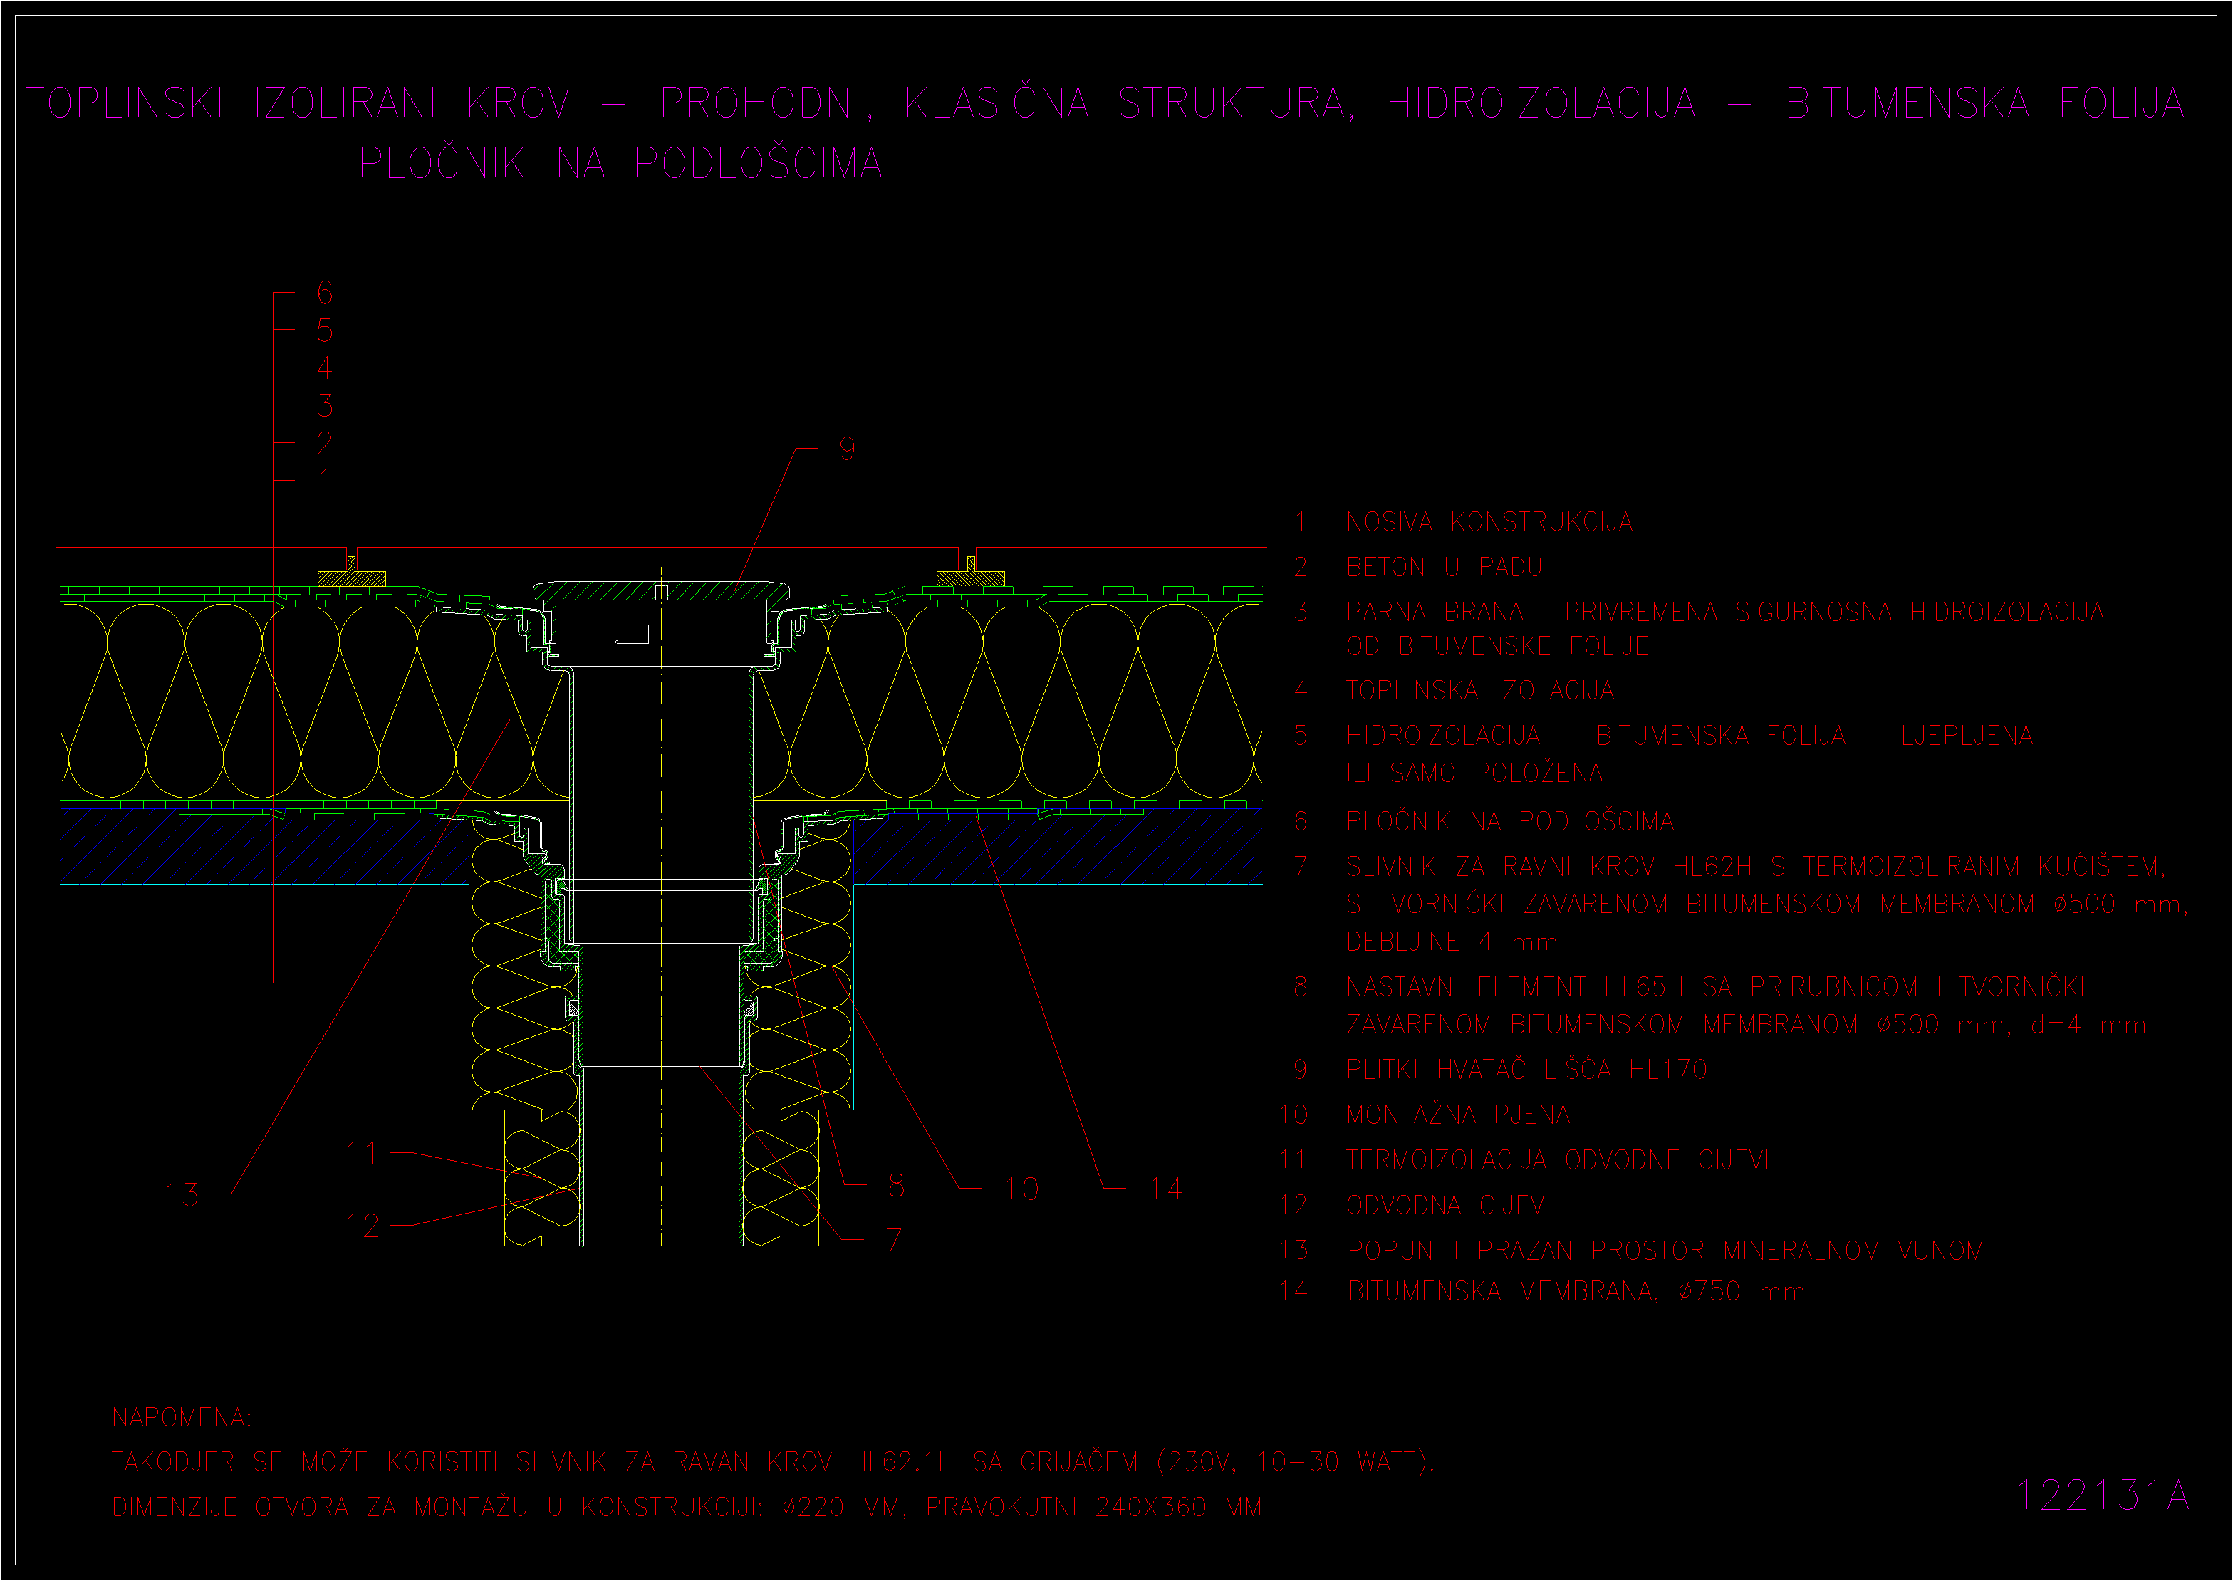
Task: Select legend index "3" beside PARNA BRANA entry
Action: pyautogui.click(x=1301, y=611)
